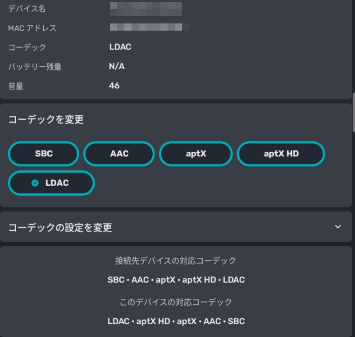Click the selected LDAC codec button
Screen dimensions: 355x337
[51, 183]
